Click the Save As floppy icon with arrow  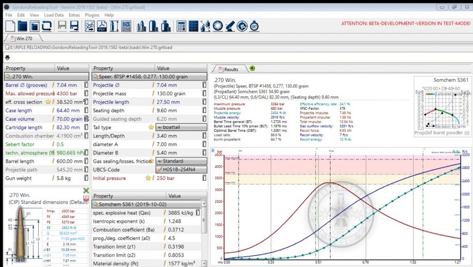point(74,26)
